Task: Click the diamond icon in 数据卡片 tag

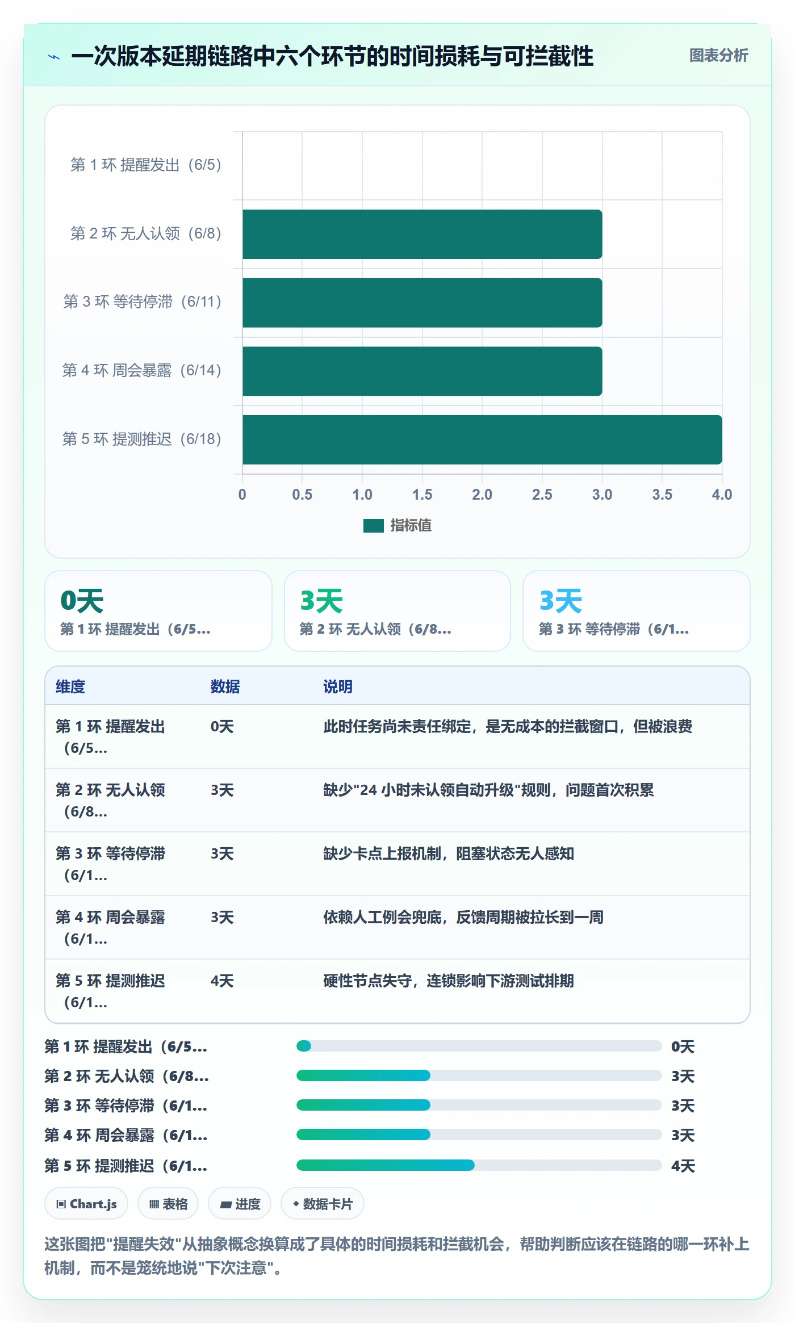Action: [296, 1204]
